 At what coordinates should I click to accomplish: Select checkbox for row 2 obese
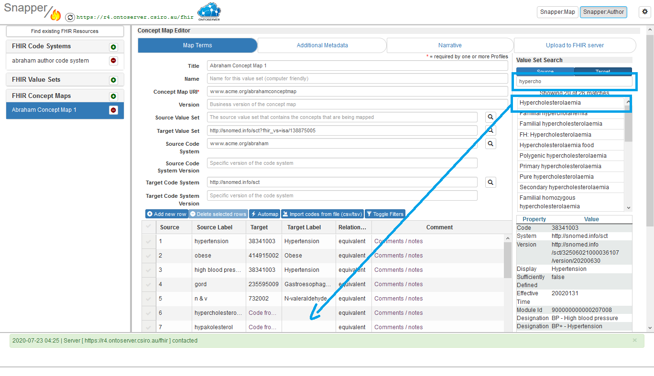(149, 256)
